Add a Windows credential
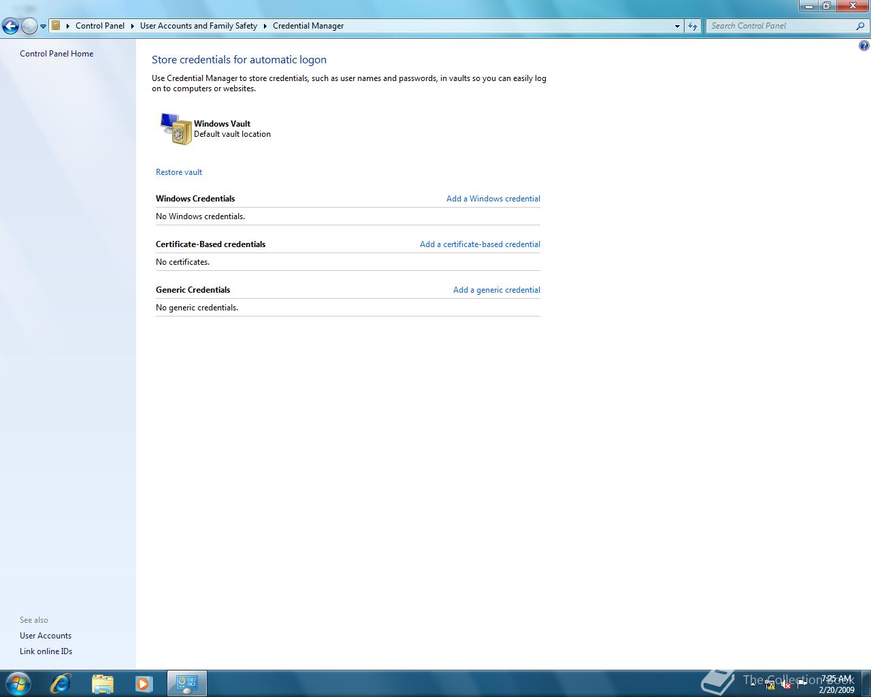 click(493, 199)
